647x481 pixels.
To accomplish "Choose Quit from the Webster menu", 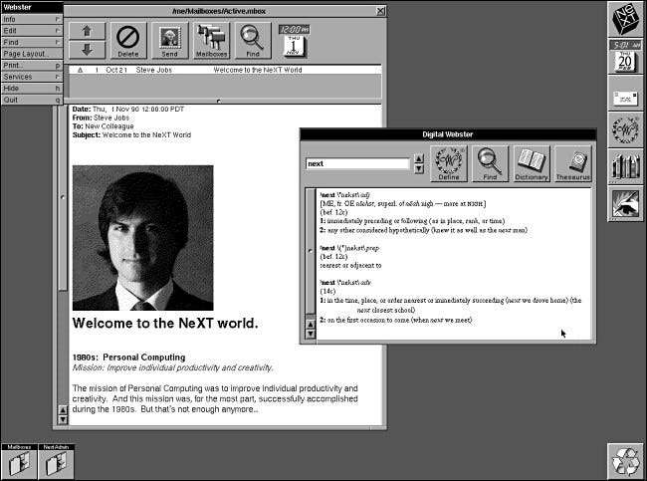I will pos(32,100).
